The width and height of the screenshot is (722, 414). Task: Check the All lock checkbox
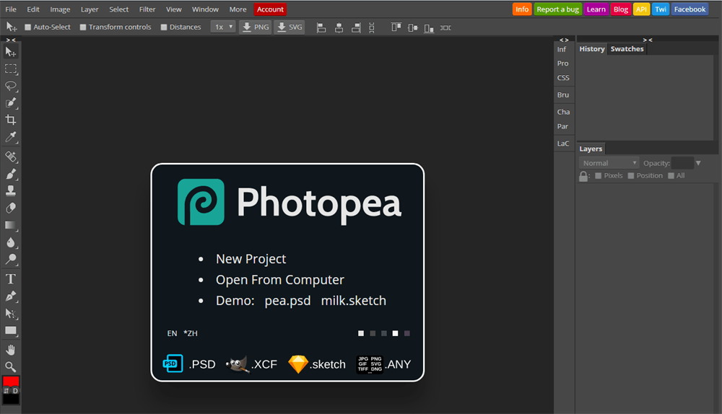point(671,176)
